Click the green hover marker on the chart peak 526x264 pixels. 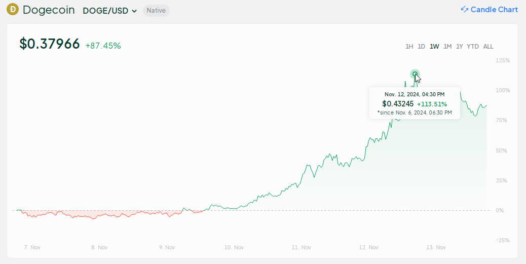[415, 74]
